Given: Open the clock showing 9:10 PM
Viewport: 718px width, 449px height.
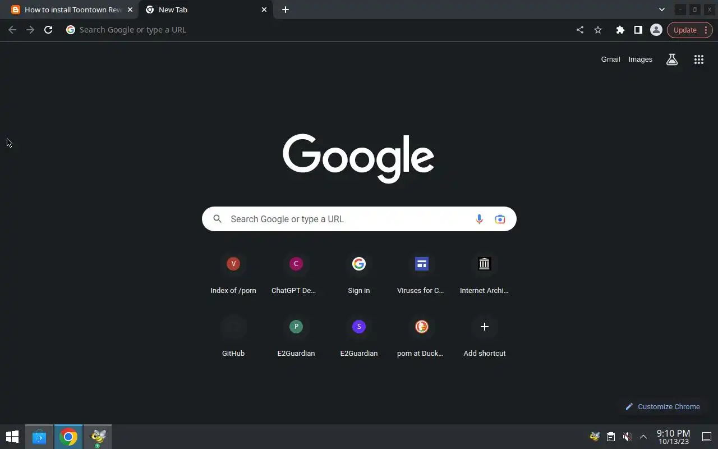Looking at the screenshot, I should (x=673, y=437).
